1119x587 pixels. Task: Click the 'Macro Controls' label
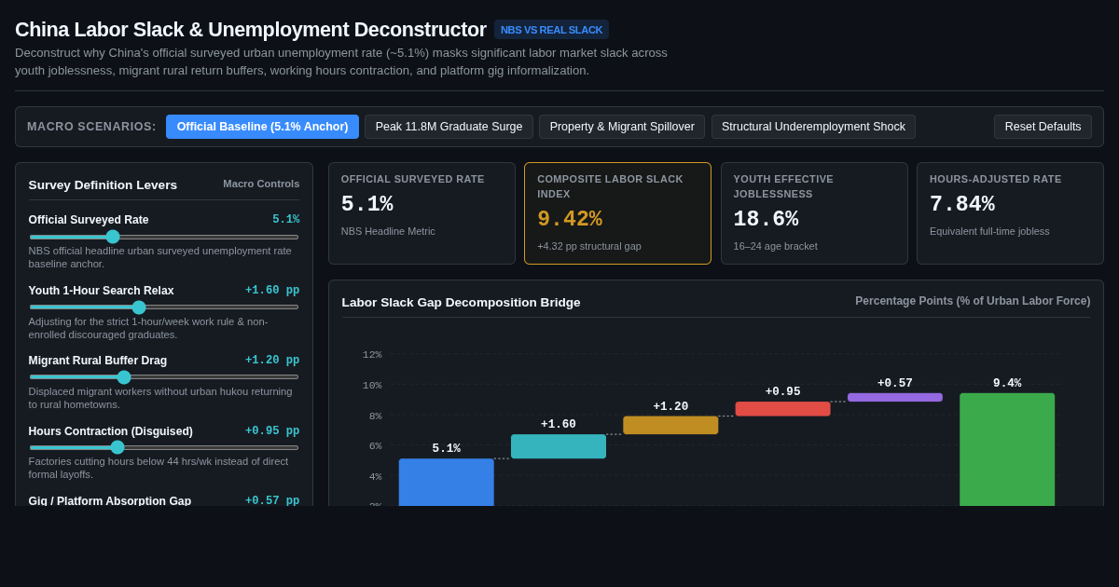[261, 184]
